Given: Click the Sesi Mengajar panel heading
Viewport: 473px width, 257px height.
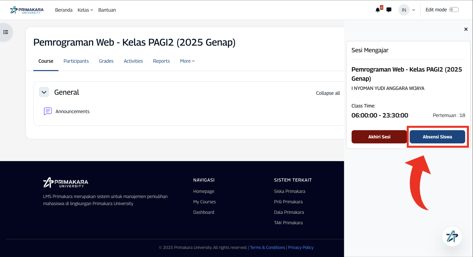Looking at the screenshot, I should [370, 50].
